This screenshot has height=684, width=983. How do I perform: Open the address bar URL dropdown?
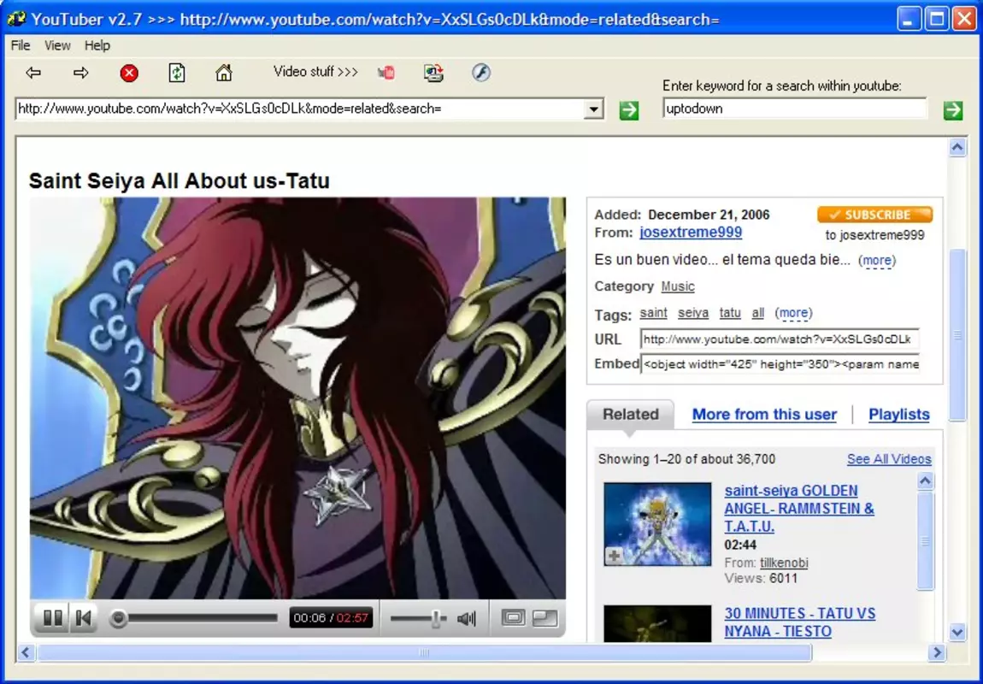[593, 109]
